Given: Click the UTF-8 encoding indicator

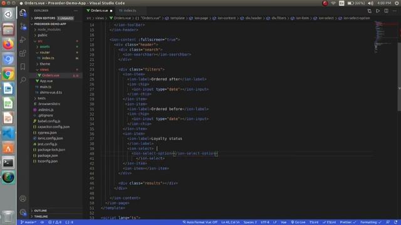Looking at the screenshot, I should (265, 222).
